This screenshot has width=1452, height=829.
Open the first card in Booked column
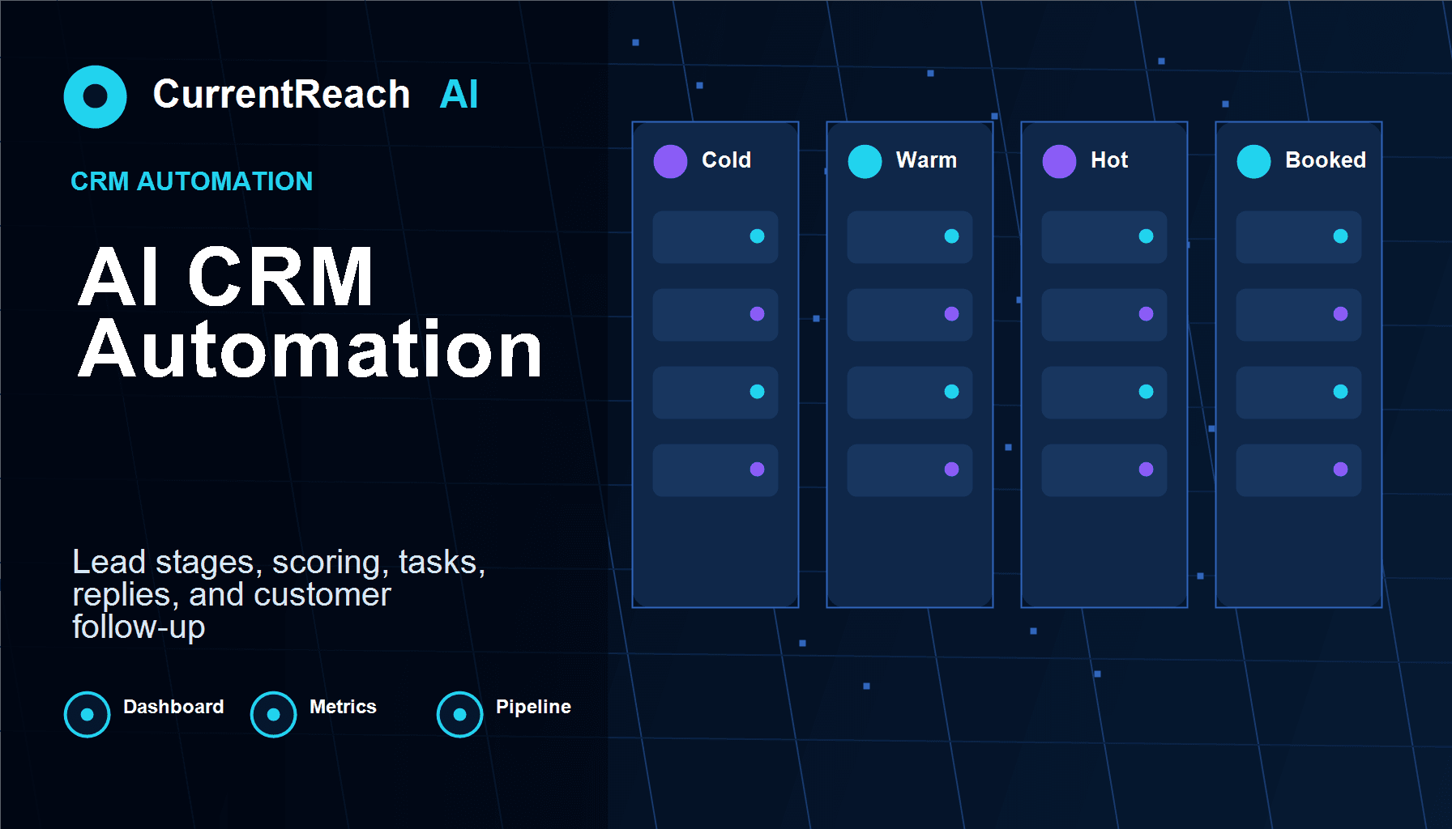1299,237
